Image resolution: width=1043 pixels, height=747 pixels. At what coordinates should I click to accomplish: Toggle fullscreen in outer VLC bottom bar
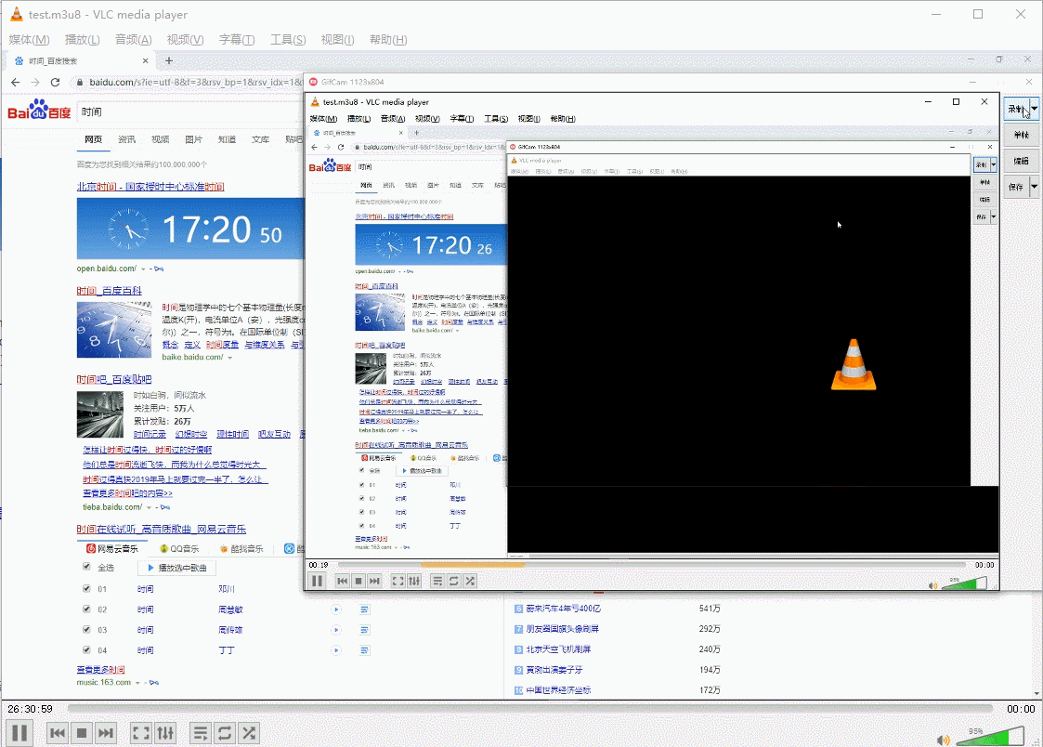(x=141, y=733)
